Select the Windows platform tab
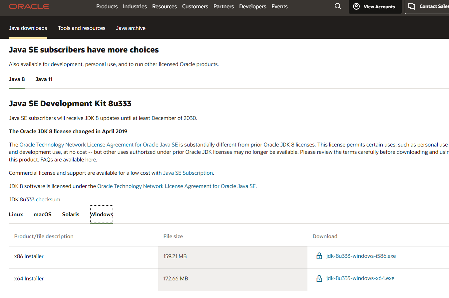 (102, 214)
